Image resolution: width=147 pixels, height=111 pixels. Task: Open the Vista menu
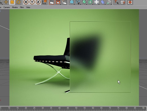28,7
